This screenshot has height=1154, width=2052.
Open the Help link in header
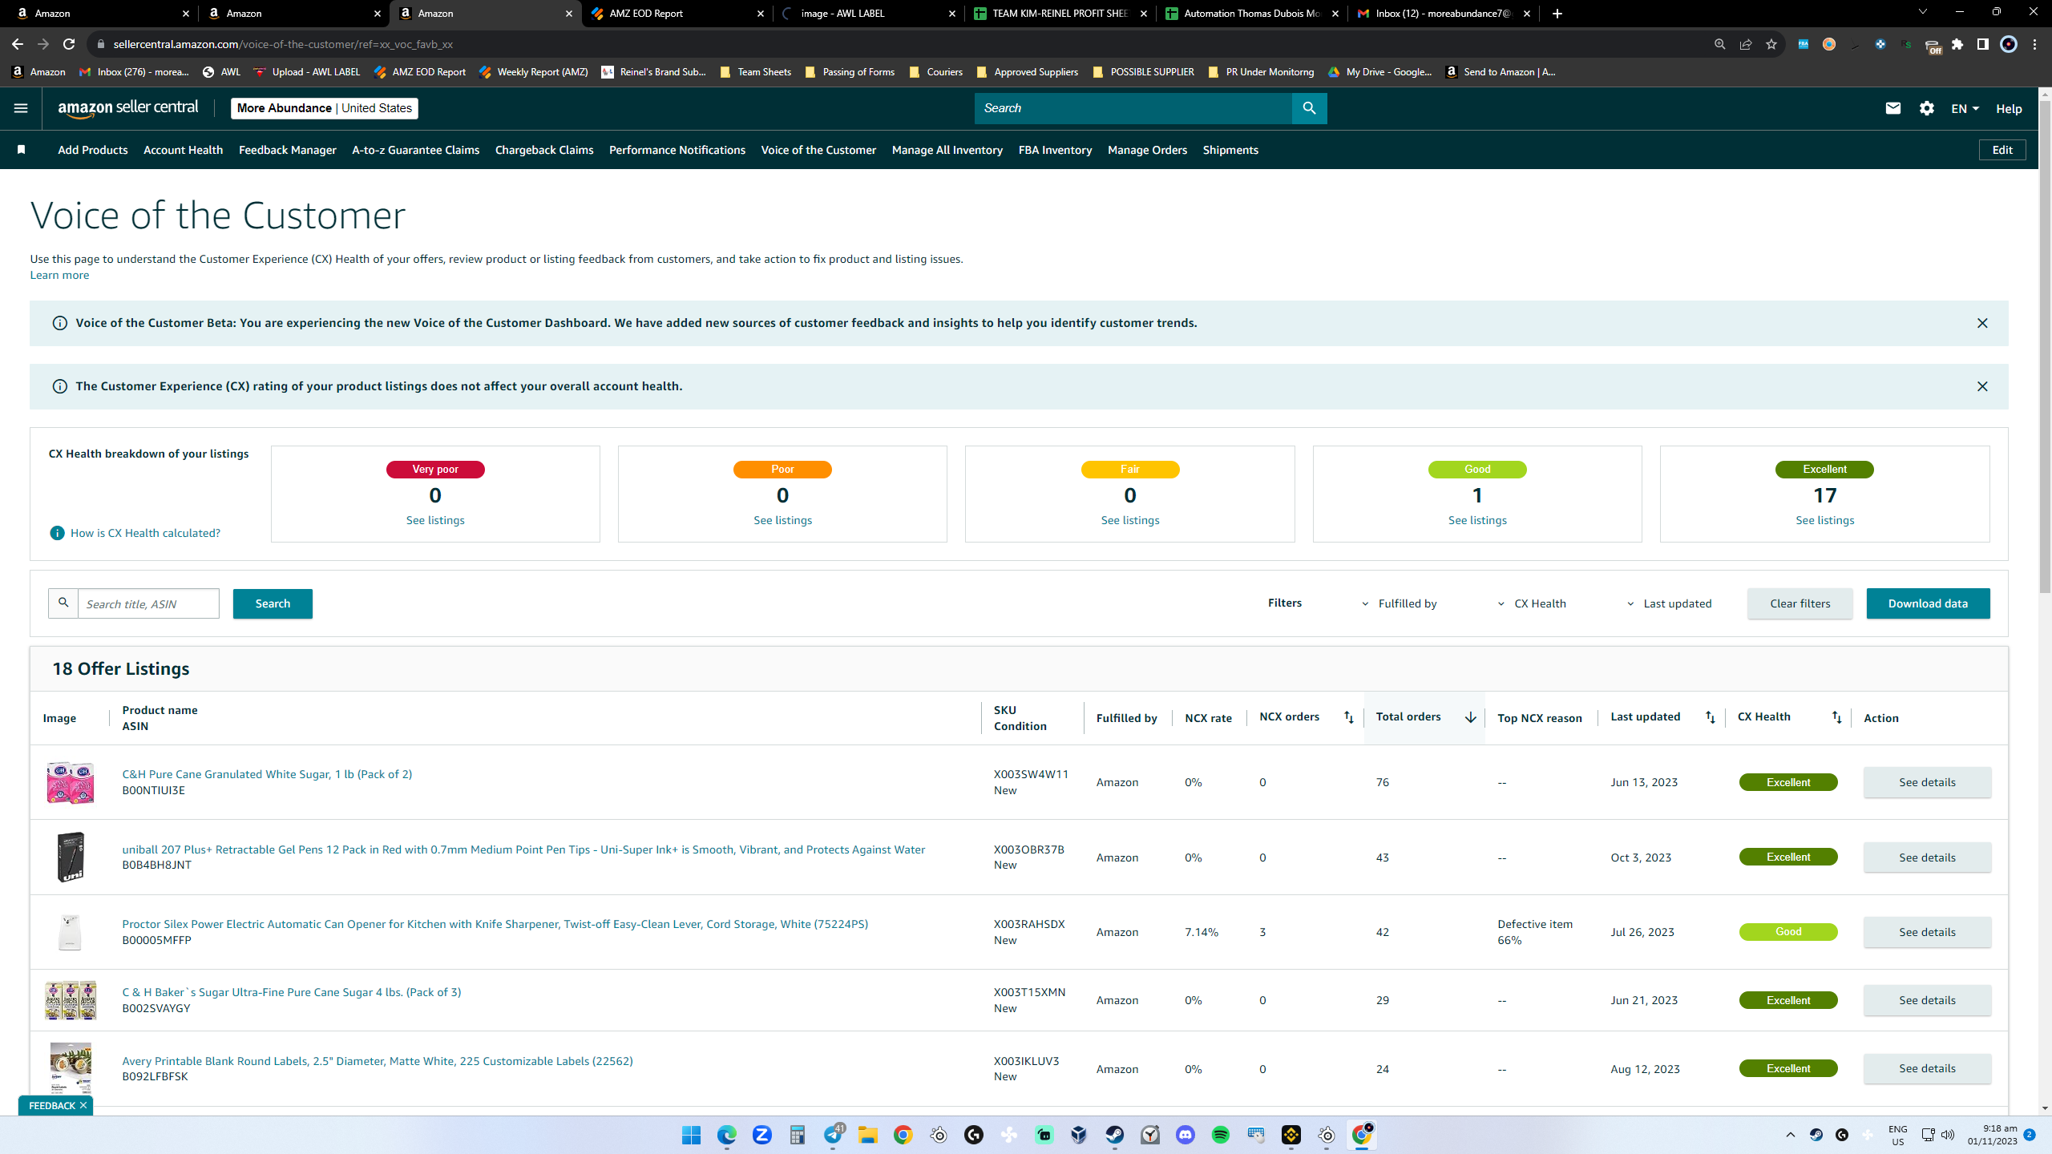click(x=2009, y=108)
